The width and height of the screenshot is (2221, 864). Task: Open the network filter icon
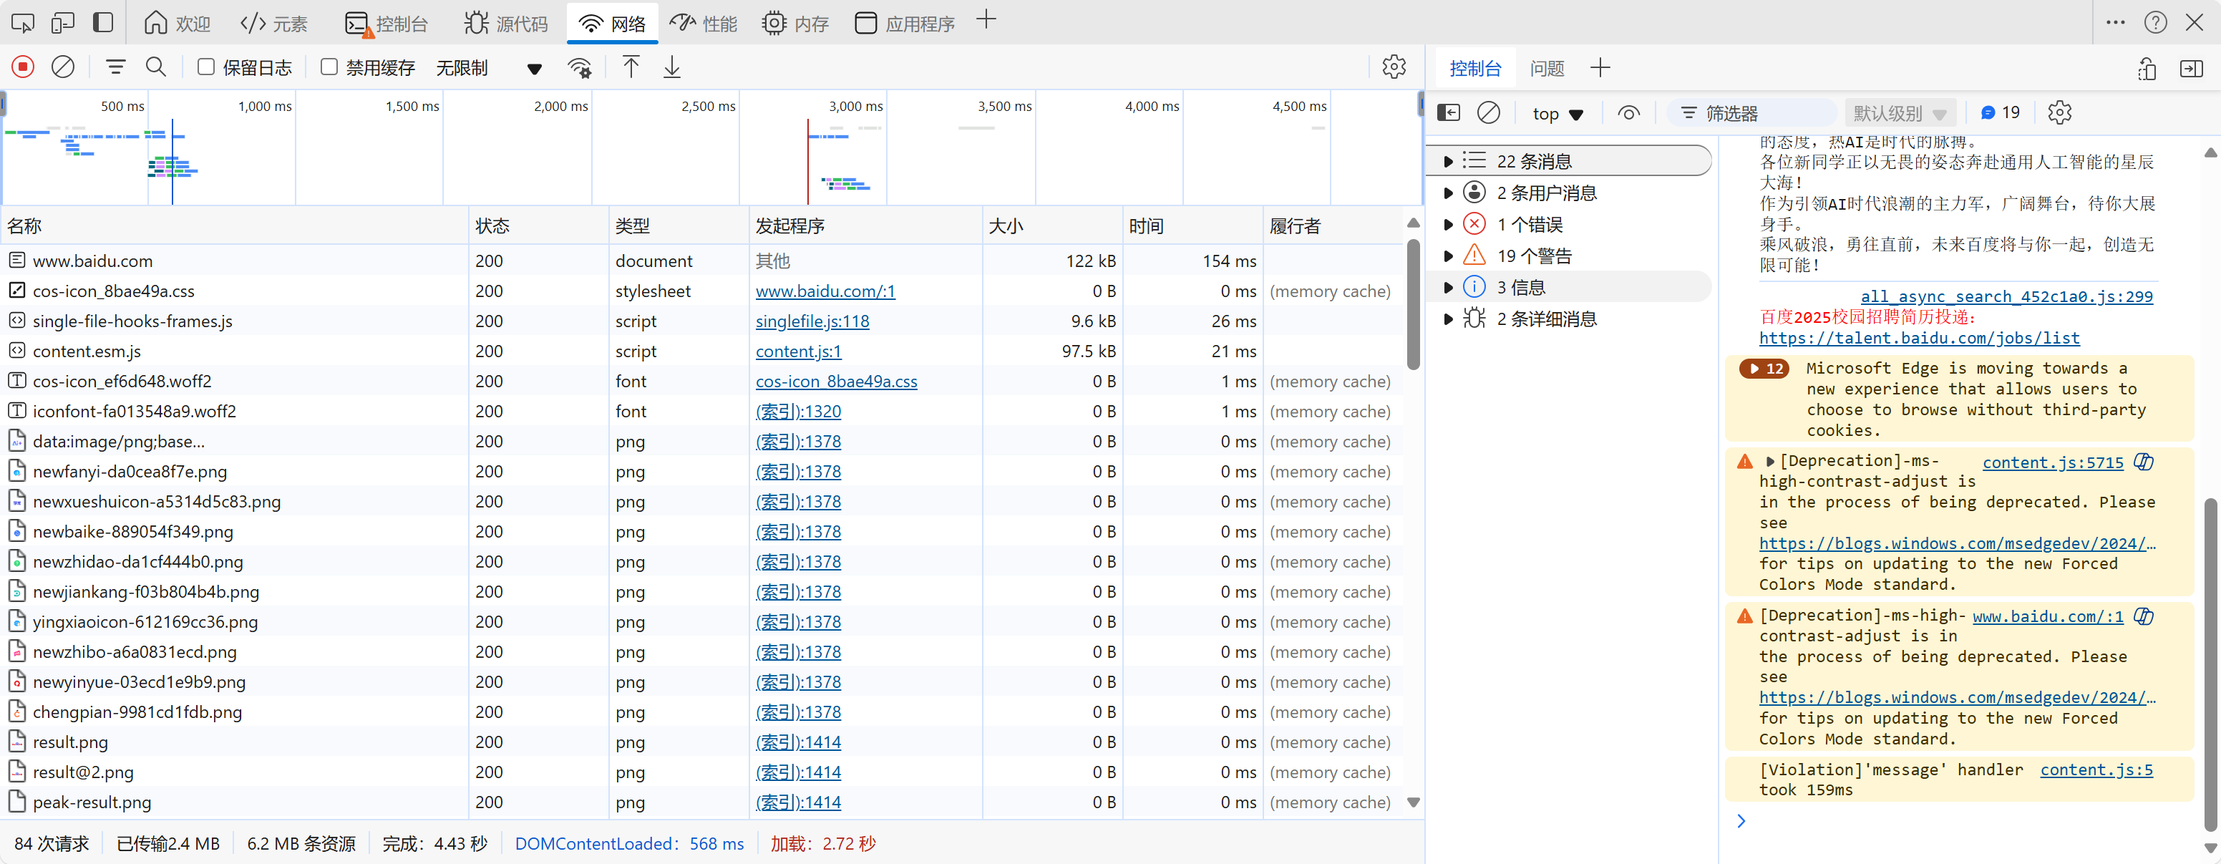pyautogui.click(x=115, y=67)
